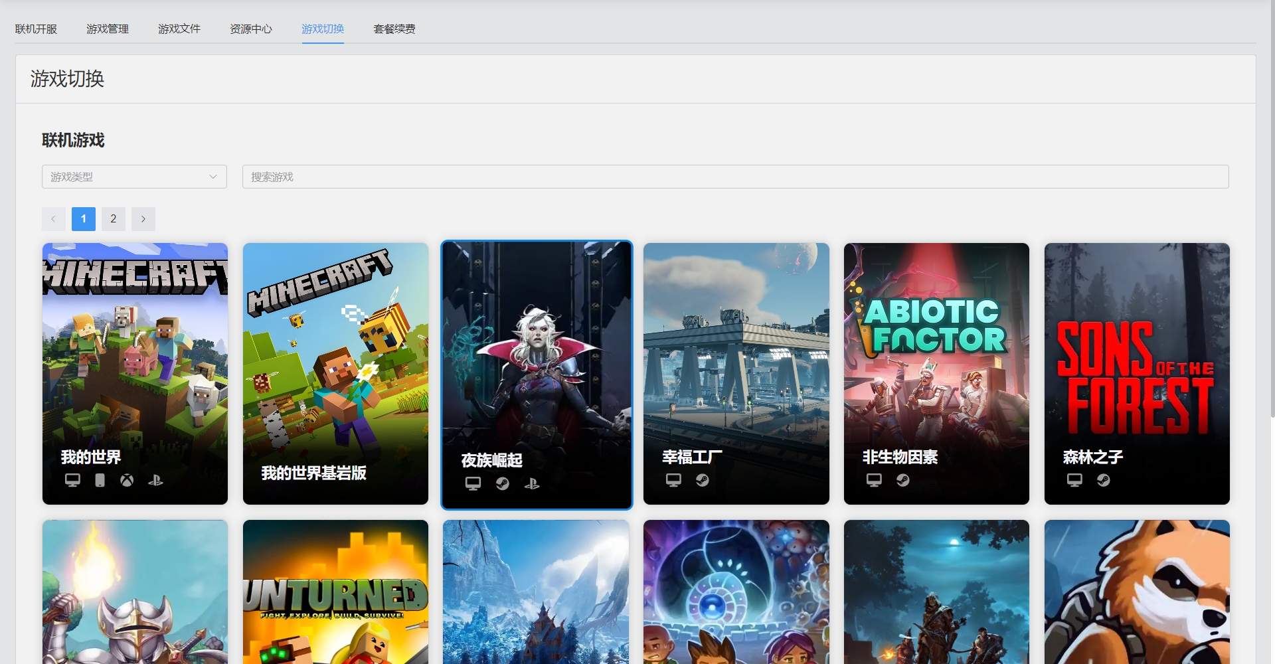1275x664 pixels.
Task: Select the highlighted 夜族崛起 game card
Action: click(x=537, y=375)
